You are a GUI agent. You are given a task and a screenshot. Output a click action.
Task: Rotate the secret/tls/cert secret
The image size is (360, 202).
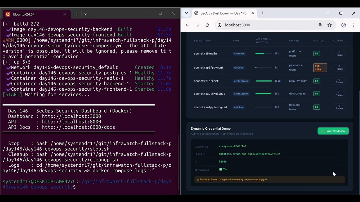pyautogui.click(x=339, y=81)
